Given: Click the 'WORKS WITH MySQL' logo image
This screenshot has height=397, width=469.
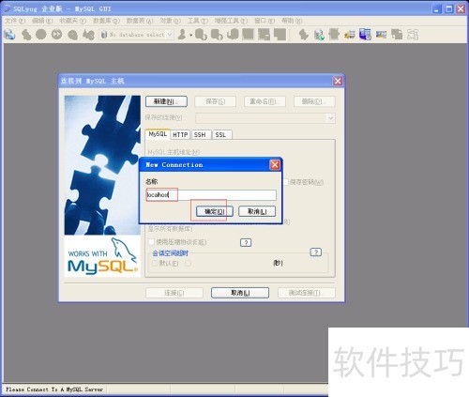Looking at the screenshot, I should [x=102, y=256].
